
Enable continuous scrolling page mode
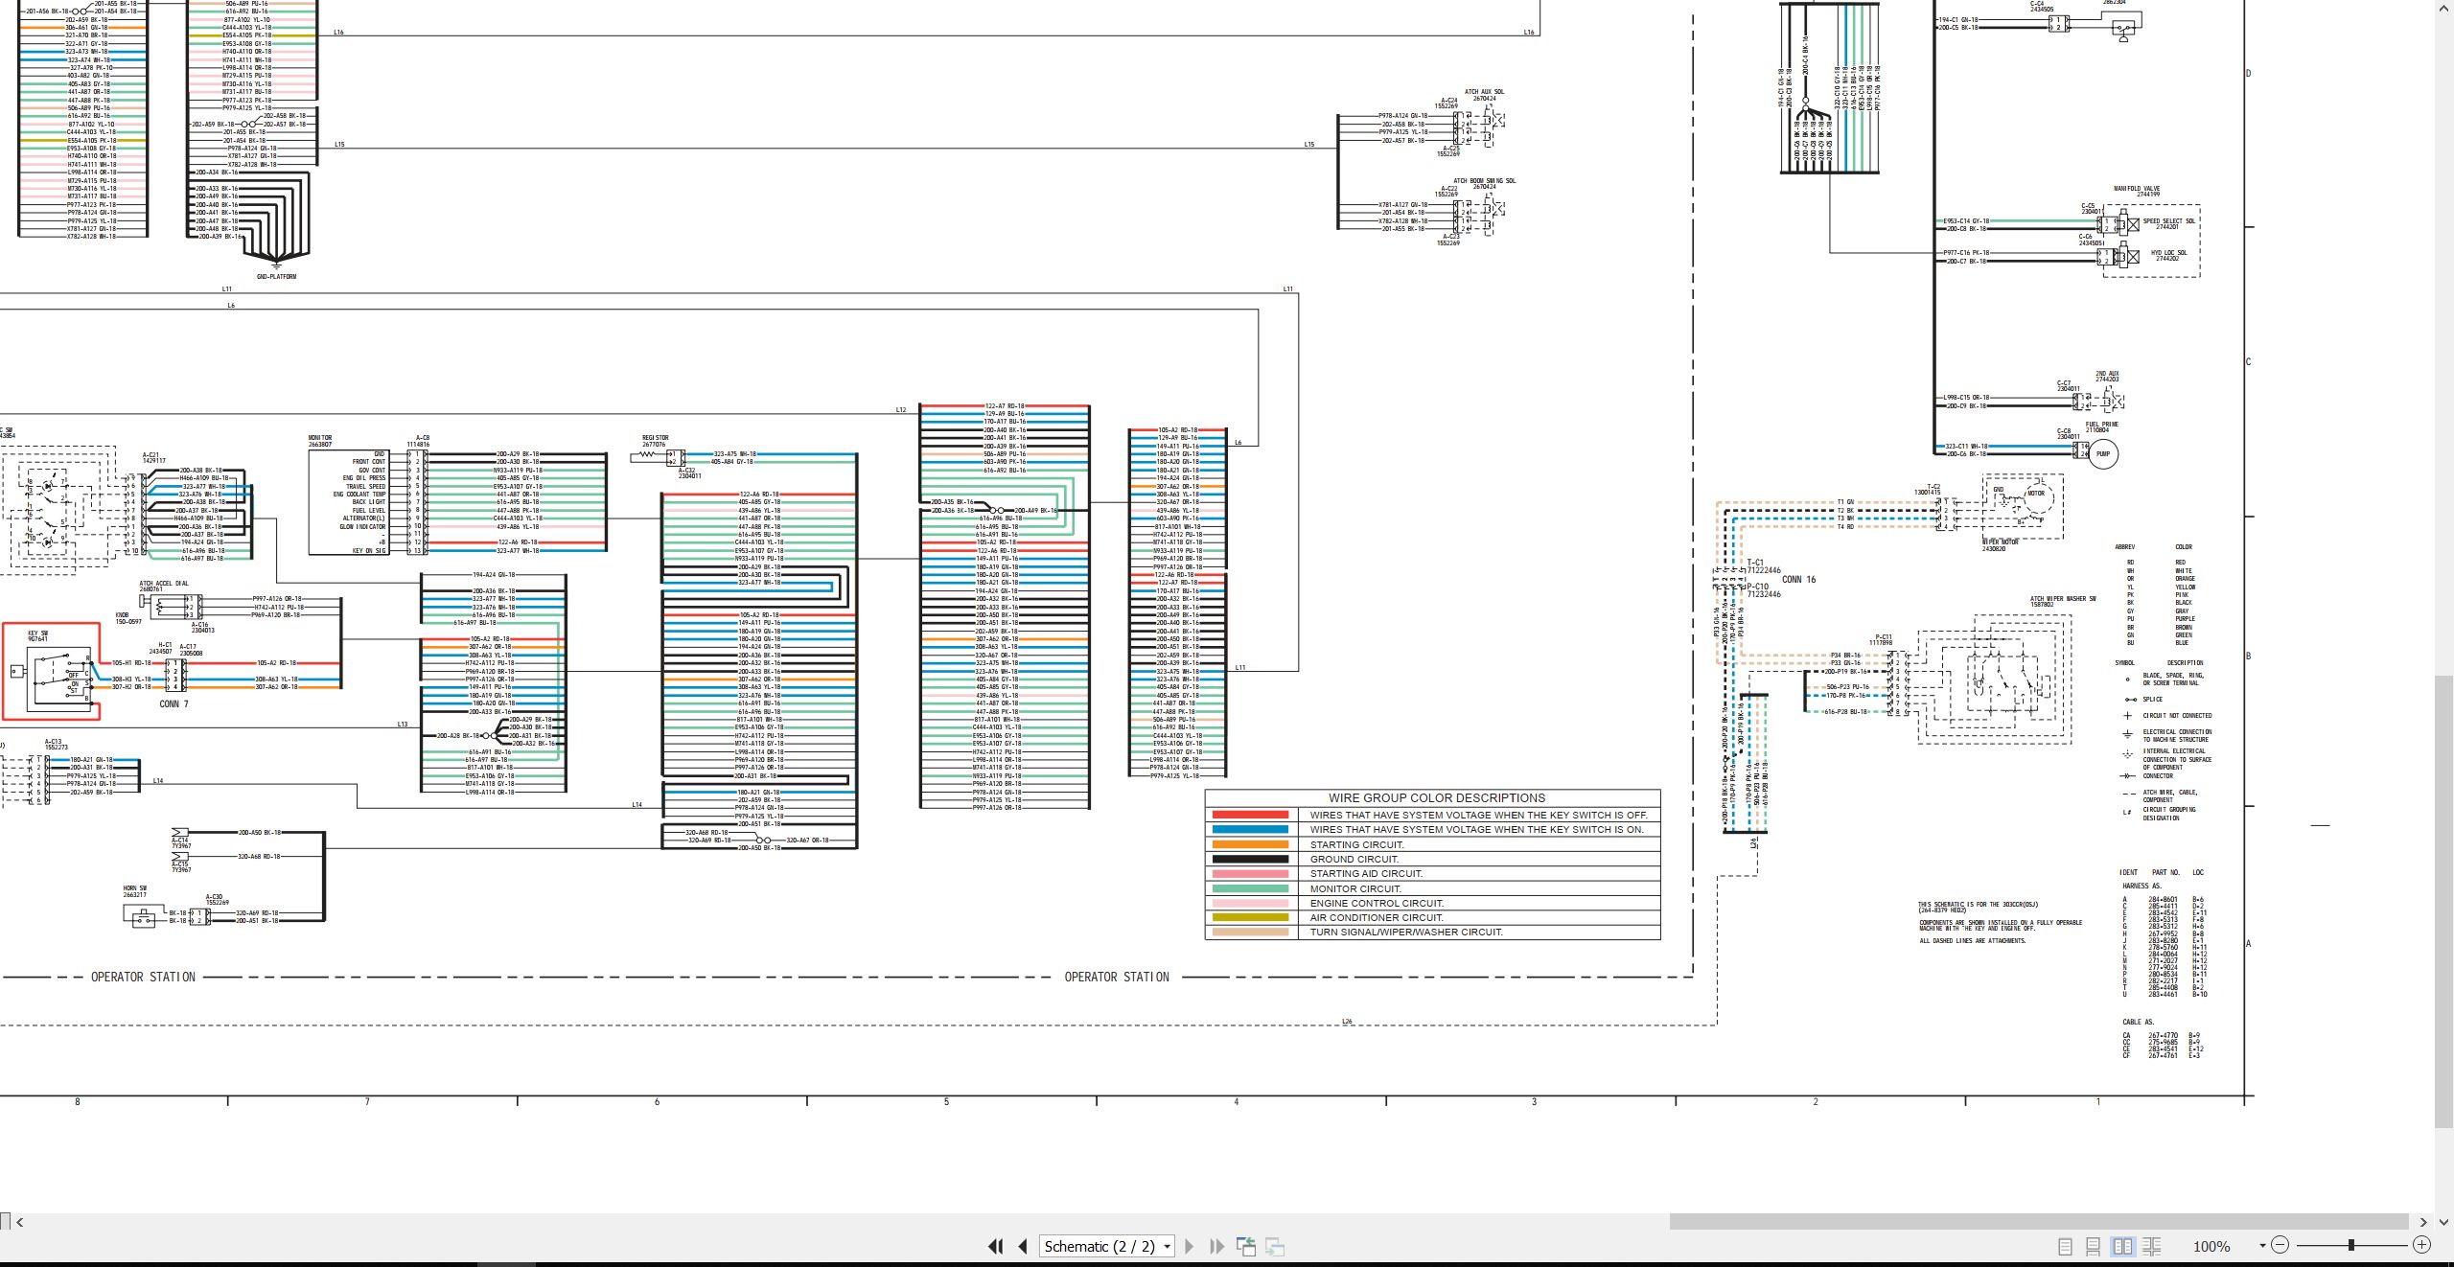(x=2094, y=1246)
